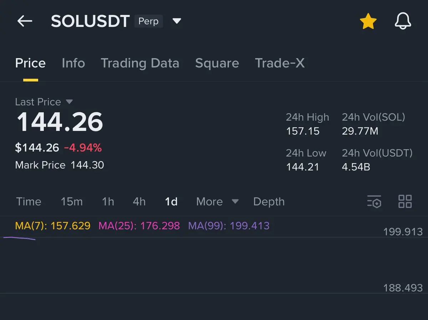
Task: Select the 1h chart interval
Action: pyautogui.click(x=108, y=201)
